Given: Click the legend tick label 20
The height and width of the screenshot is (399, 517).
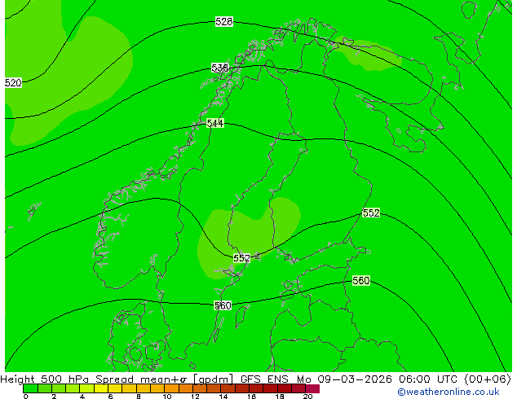Looking at the screenshot, I should 307,397.
